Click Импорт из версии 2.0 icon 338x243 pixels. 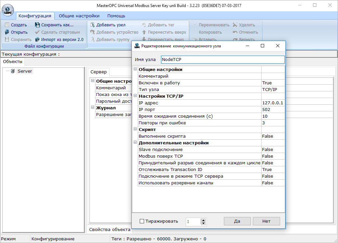click(x=37, y=40)
